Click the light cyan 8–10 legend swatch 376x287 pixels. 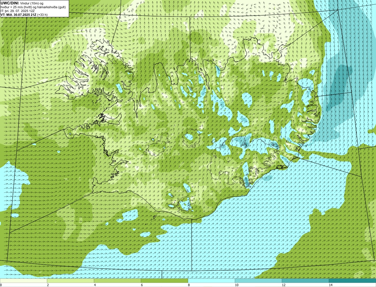[211, 281]
